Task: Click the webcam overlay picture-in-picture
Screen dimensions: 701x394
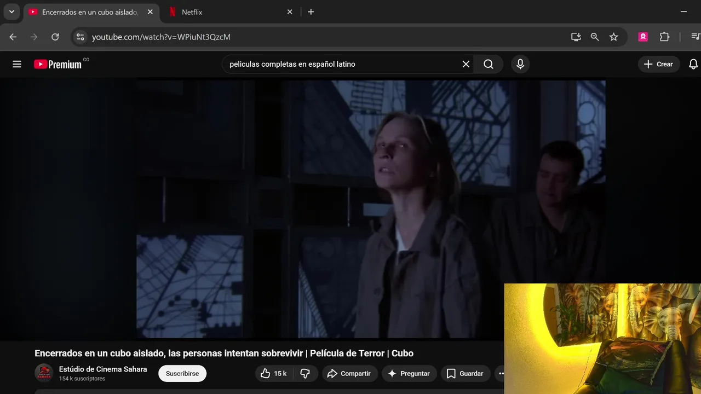Action: (x=602, y=338)
